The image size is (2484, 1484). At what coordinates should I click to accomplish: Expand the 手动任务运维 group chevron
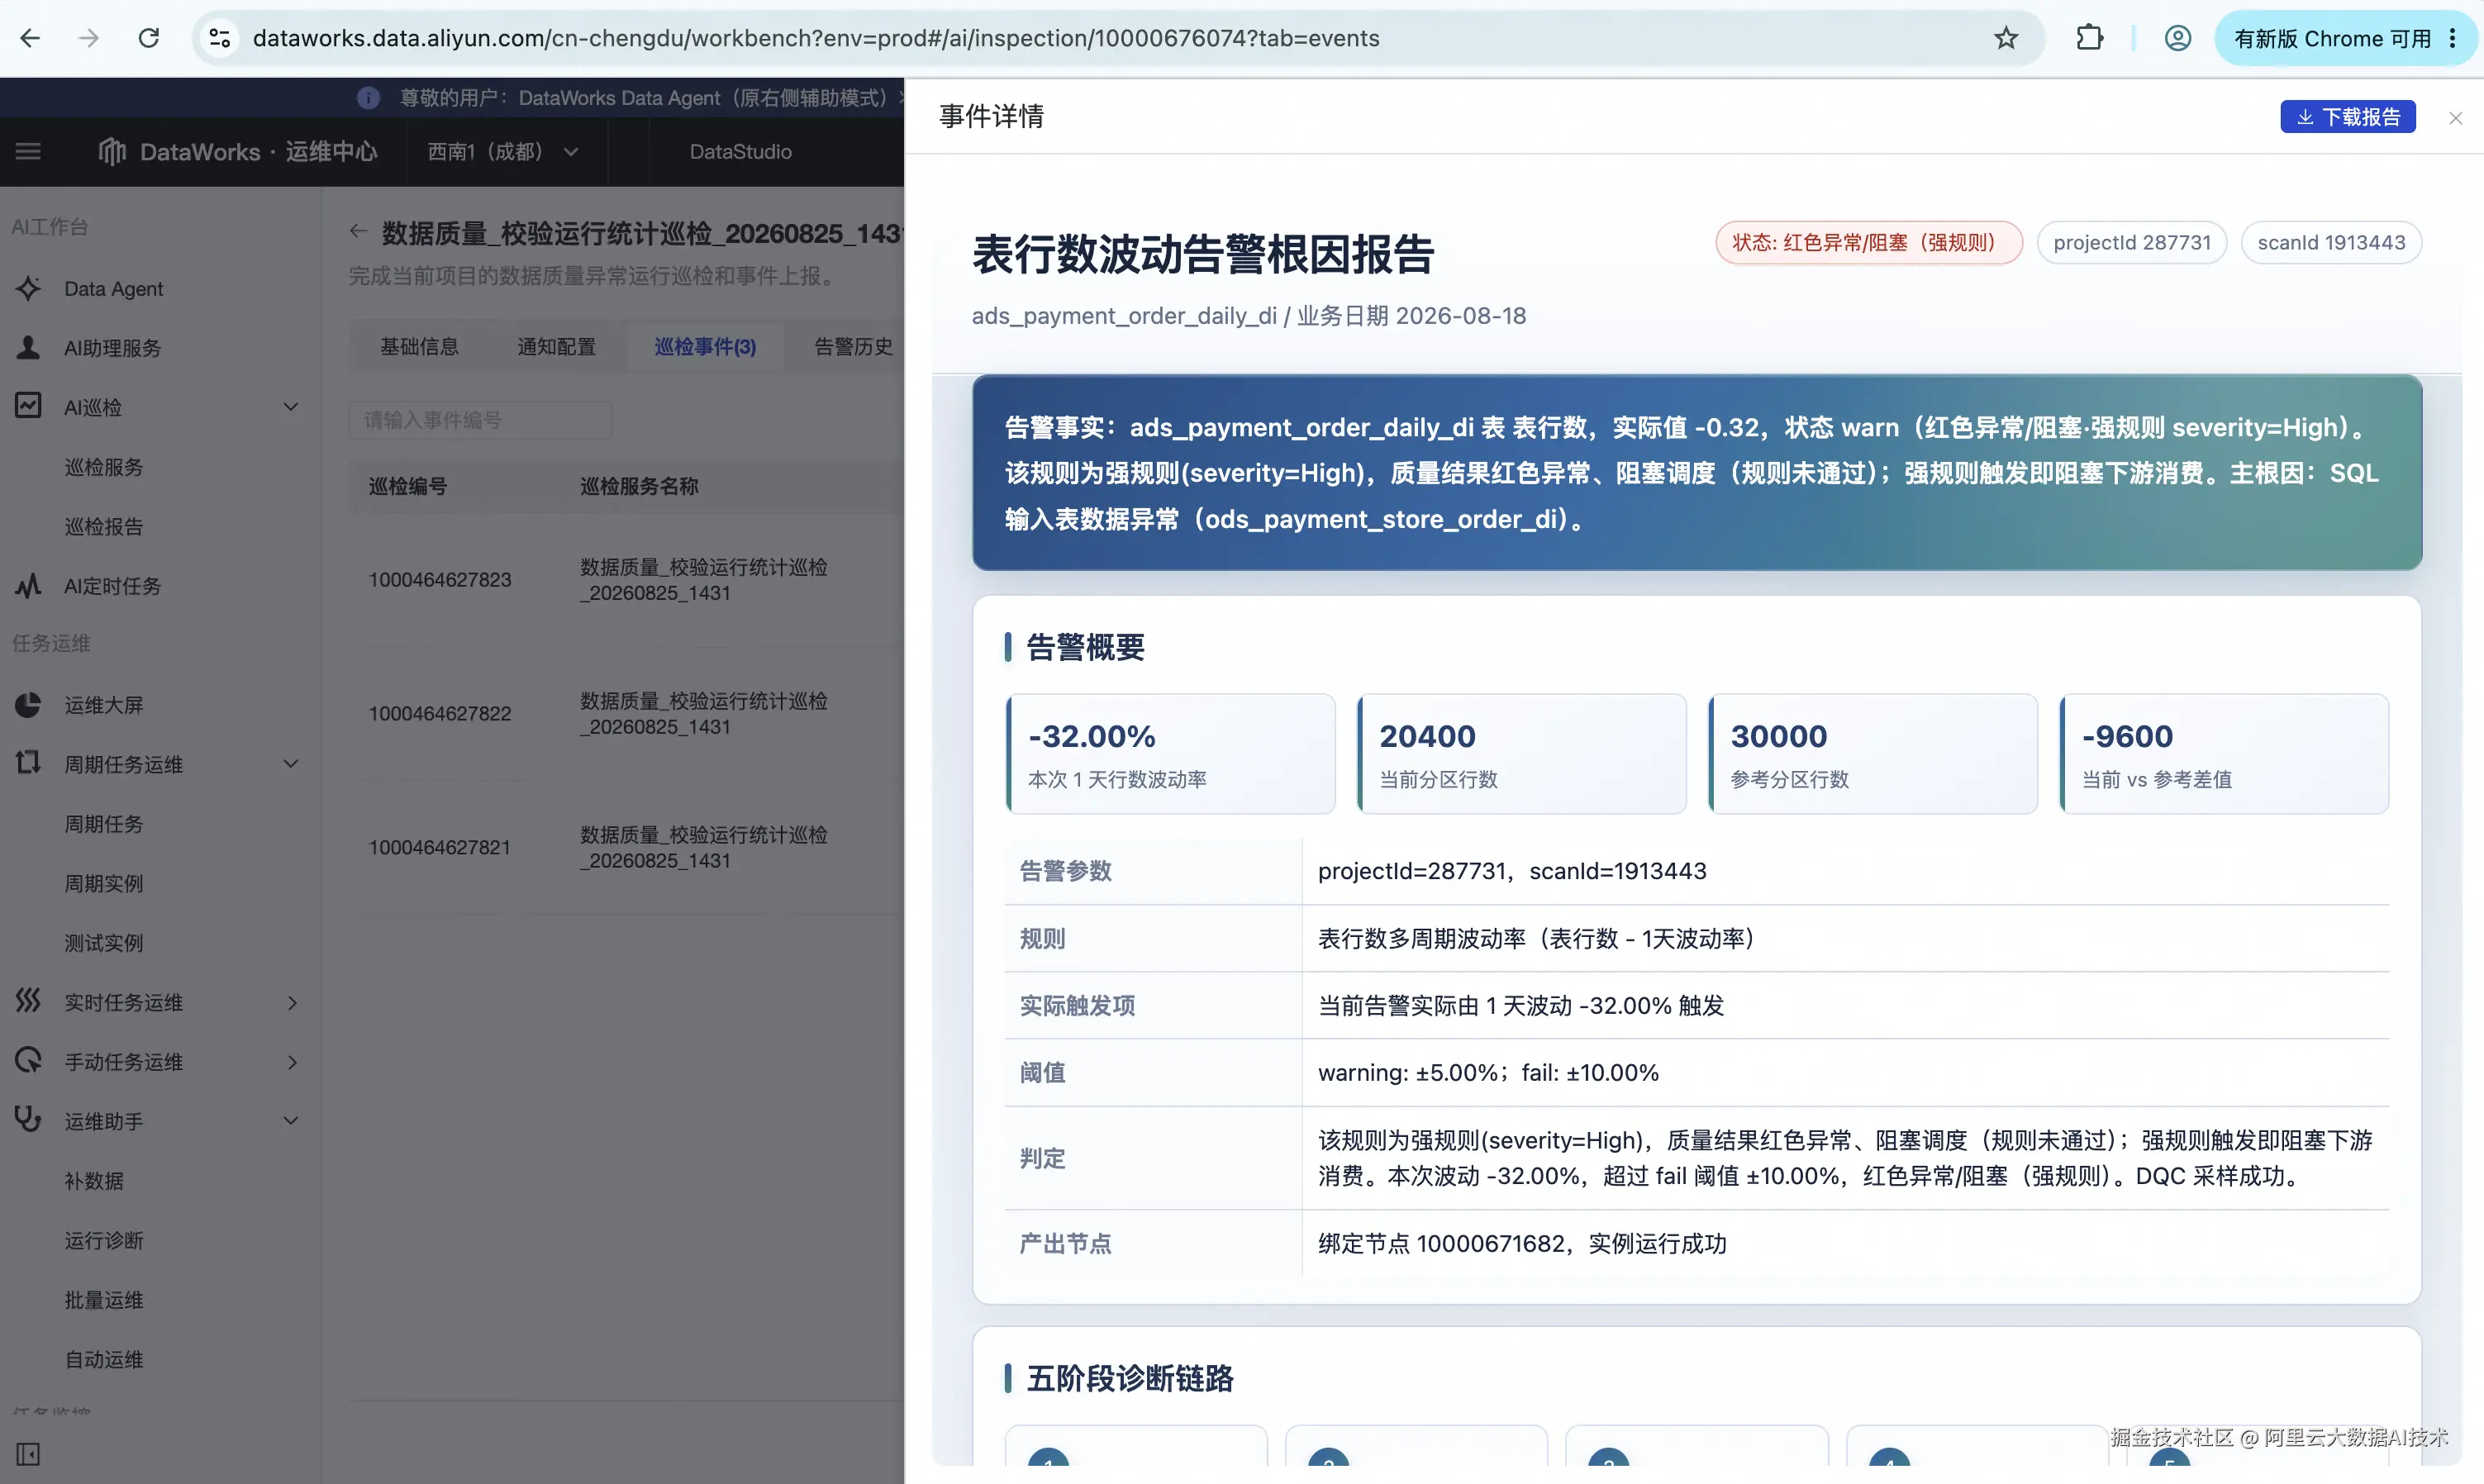click(292, 1062)
